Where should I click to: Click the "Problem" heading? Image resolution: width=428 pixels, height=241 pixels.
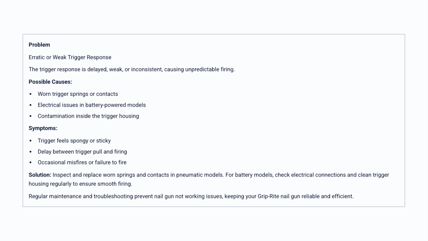[39, 45]
